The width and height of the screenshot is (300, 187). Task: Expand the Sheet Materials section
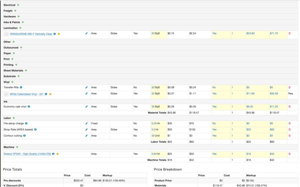[26, 70]
